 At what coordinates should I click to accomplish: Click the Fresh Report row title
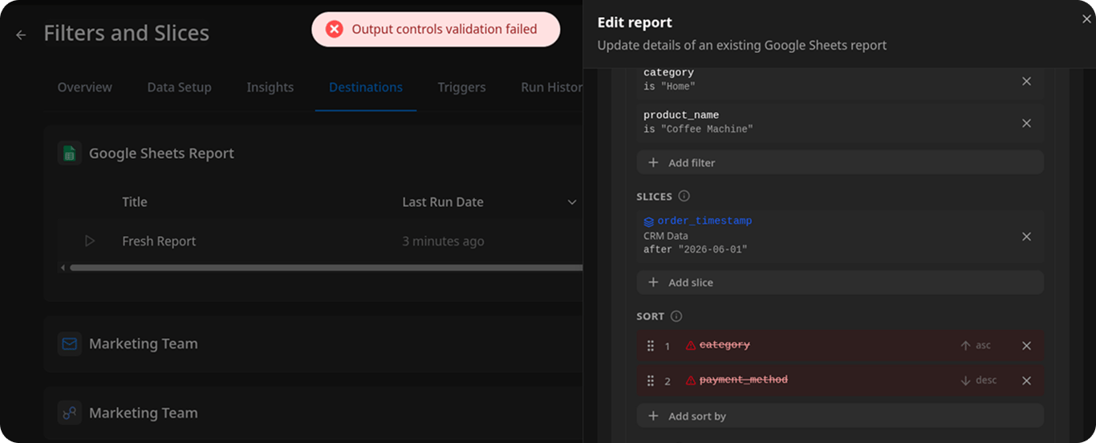[x=159, y=241]
